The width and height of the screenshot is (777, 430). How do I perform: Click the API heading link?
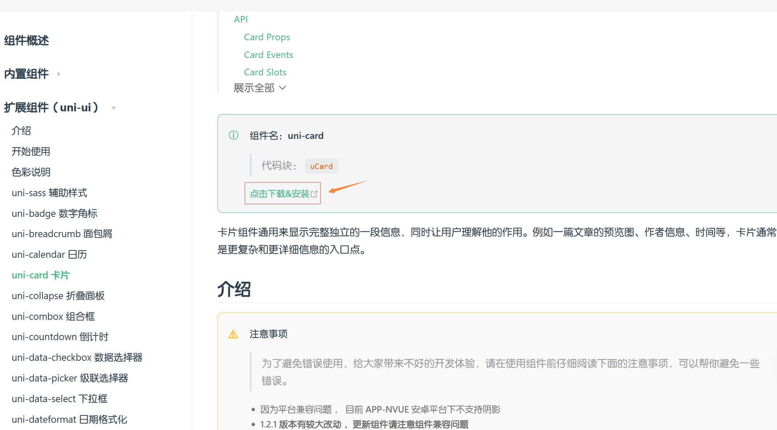click(x=241, y=20)
